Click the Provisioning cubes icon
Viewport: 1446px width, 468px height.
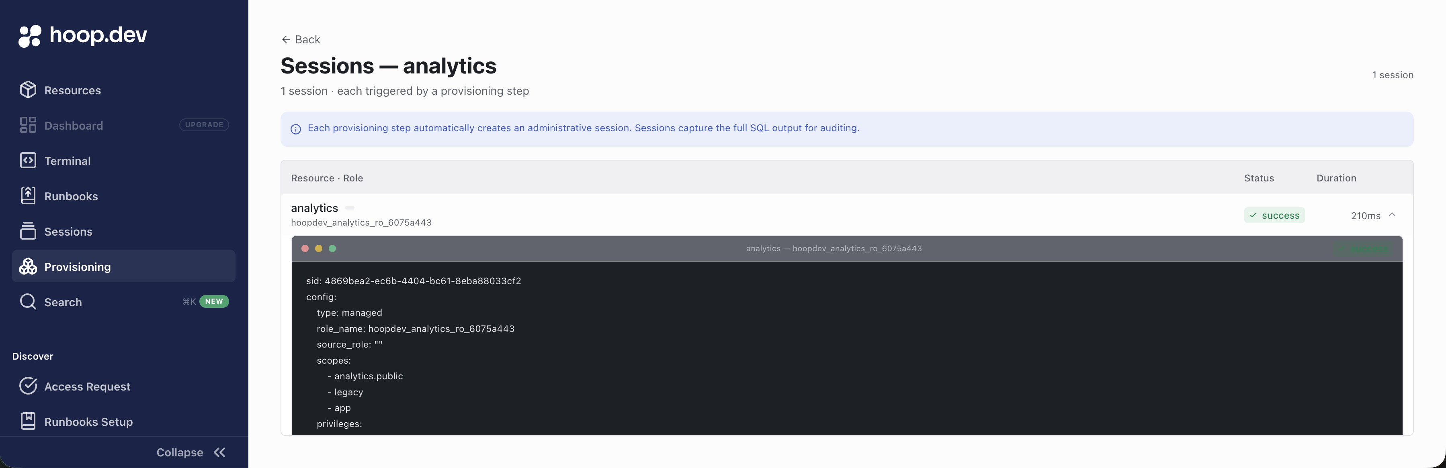tap(28, 266)
